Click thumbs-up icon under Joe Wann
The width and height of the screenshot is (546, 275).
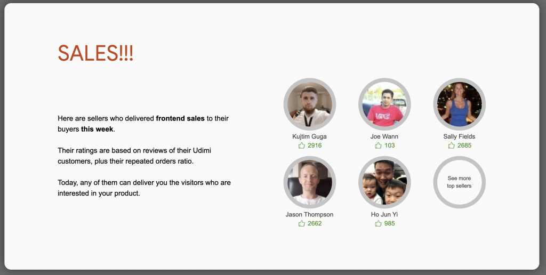tap(379, 145)
